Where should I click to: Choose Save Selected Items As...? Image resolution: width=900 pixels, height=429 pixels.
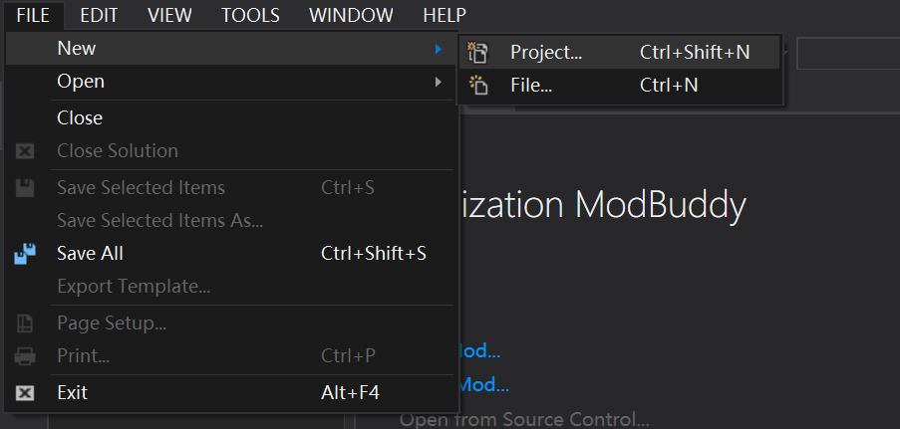click(231, 220)
